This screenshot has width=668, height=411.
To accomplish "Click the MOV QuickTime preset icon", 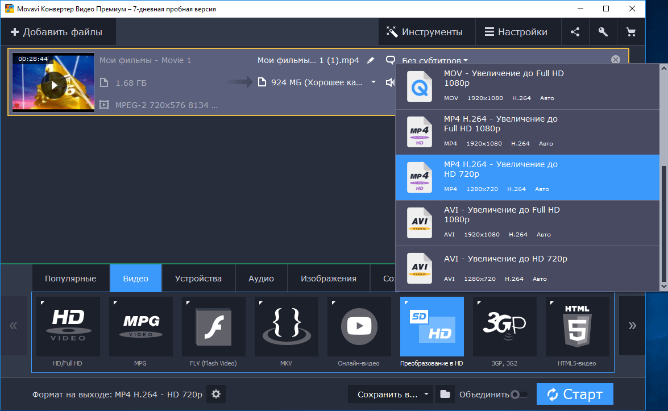I will (419, 86).
